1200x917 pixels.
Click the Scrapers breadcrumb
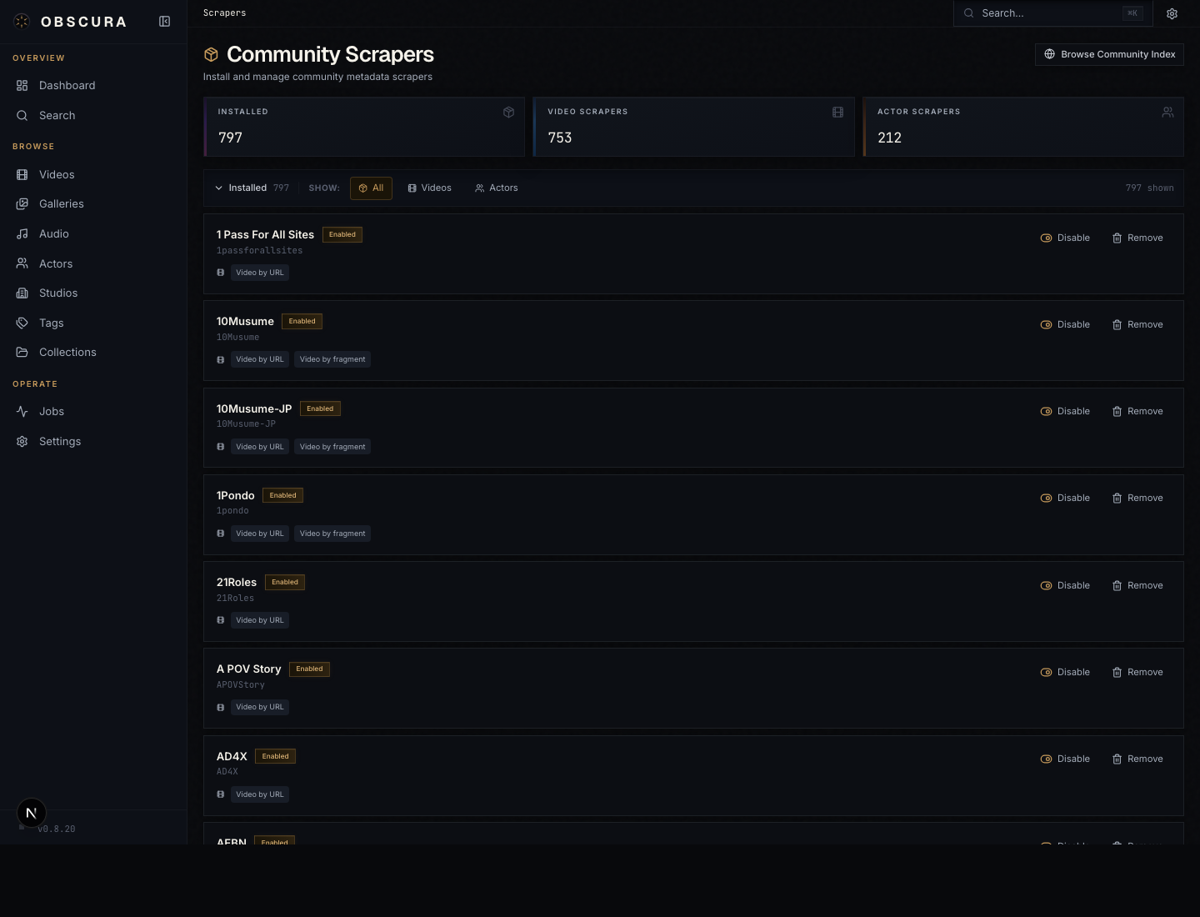coord(225,13)
